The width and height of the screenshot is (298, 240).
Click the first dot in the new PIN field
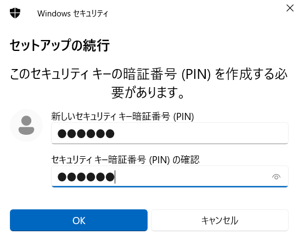point(62,134)
